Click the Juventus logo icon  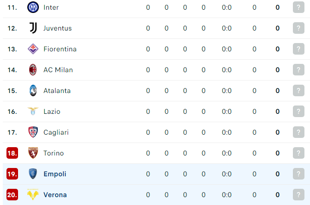point(33,28)
